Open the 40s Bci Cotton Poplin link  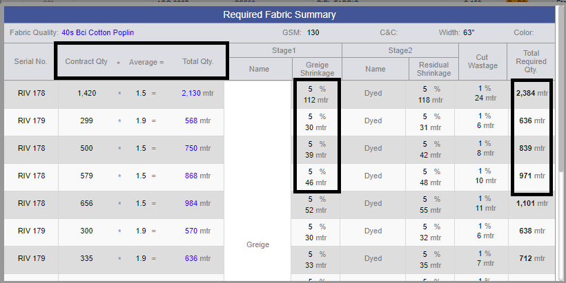(x=97, y=32)
